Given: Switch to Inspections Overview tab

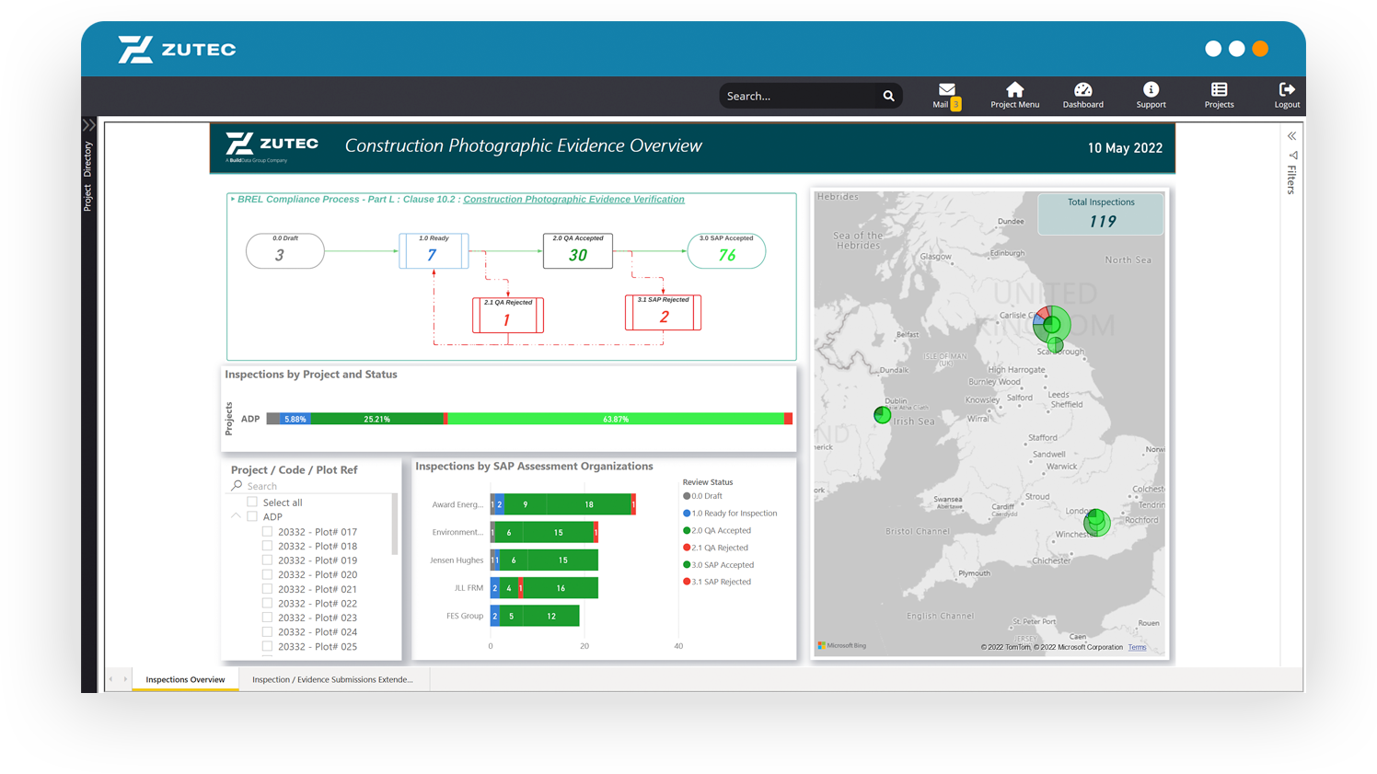Looking at the screenshot, I should click(x=185, y=680).
